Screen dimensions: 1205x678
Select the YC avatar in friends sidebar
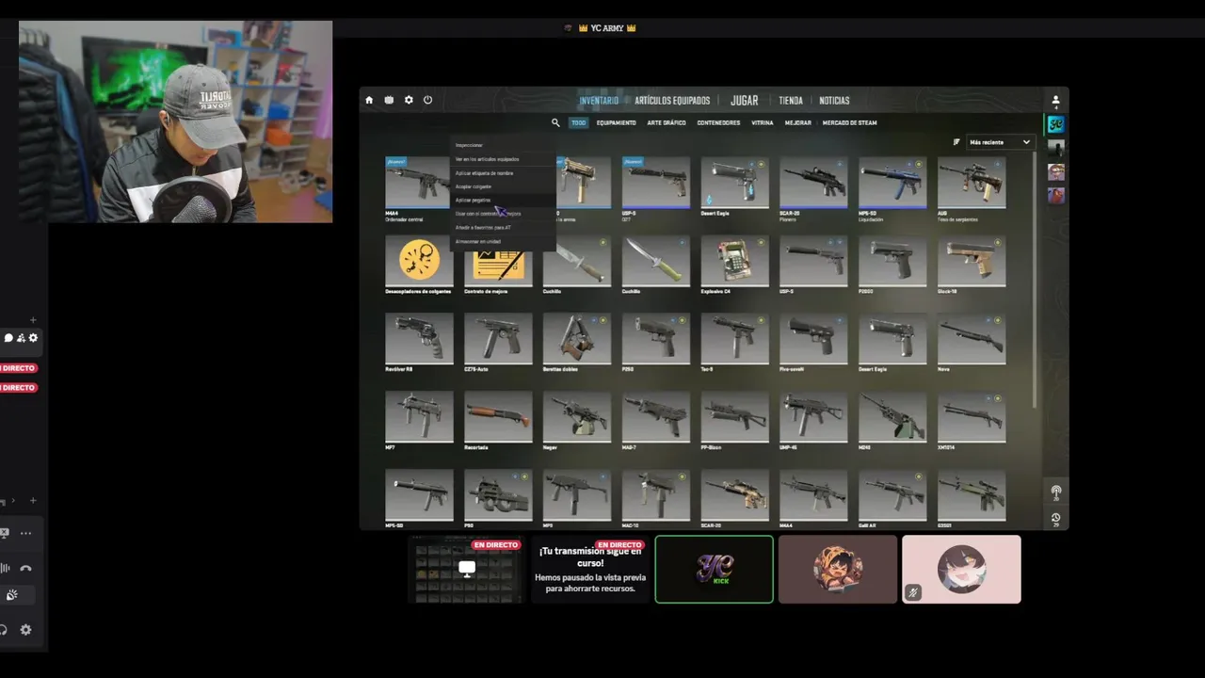tap(1056, 124)
